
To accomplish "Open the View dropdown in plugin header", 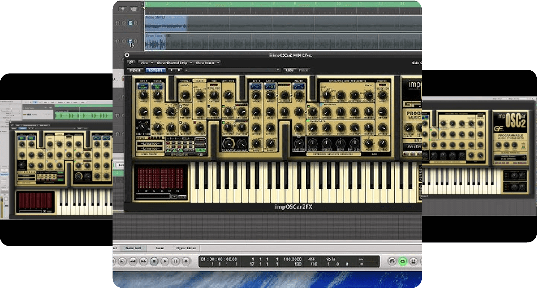I will tap(146, 63).
